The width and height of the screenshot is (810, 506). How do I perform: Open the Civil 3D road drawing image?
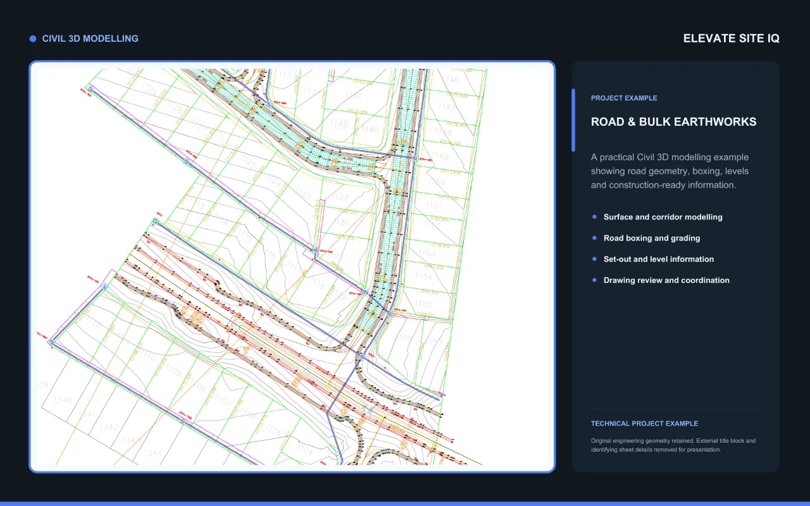[292, 267]
